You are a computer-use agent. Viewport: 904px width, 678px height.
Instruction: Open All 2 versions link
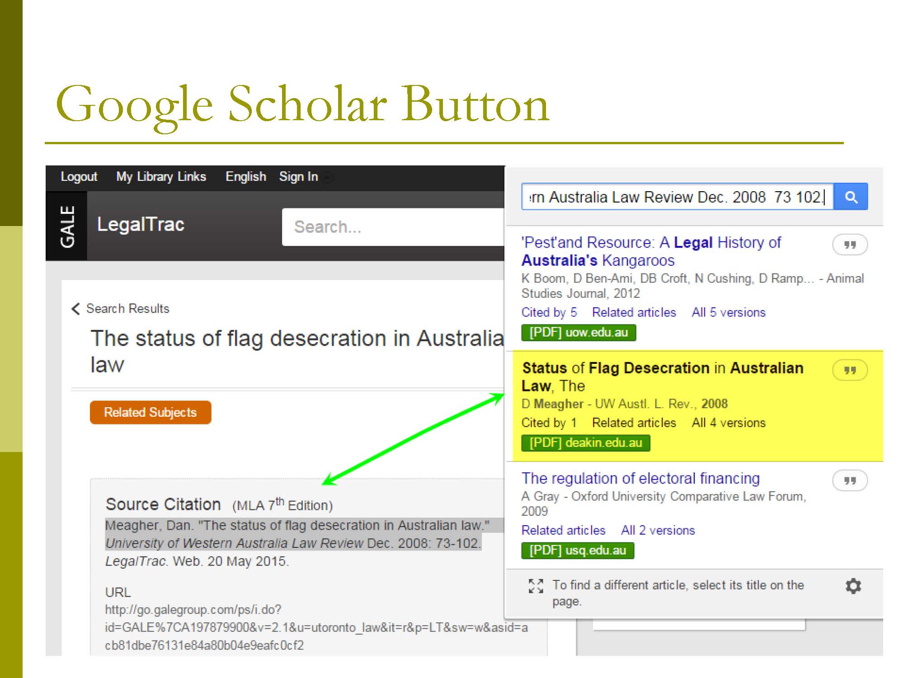click(658, 530)
